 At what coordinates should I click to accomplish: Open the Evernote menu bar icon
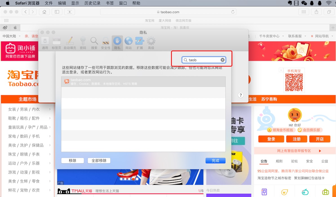click(290, 3)
